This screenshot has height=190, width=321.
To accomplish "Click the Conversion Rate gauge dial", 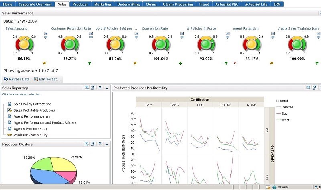I will [x=160, y=44].
